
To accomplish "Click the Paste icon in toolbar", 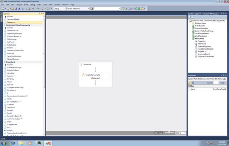I will [29, 9].
